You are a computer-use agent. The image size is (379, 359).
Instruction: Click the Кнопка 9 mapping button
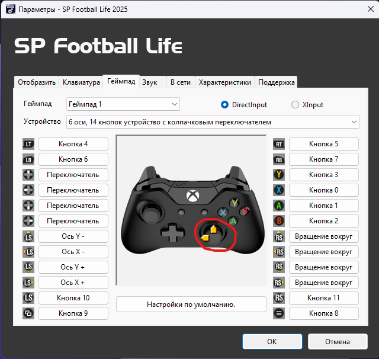click(73, 313)
